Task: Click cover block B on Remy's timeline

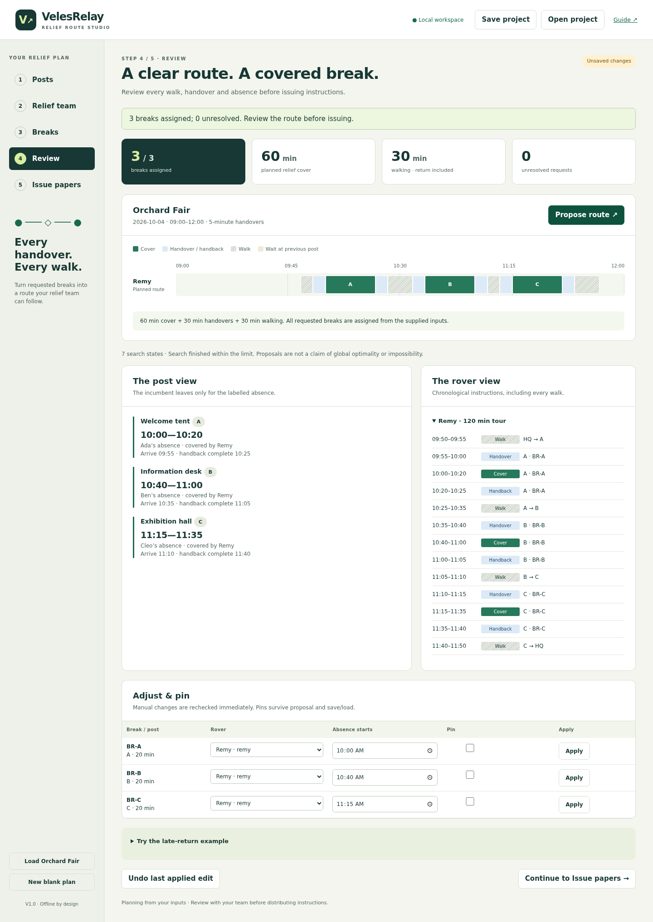Action: [450, 285]
